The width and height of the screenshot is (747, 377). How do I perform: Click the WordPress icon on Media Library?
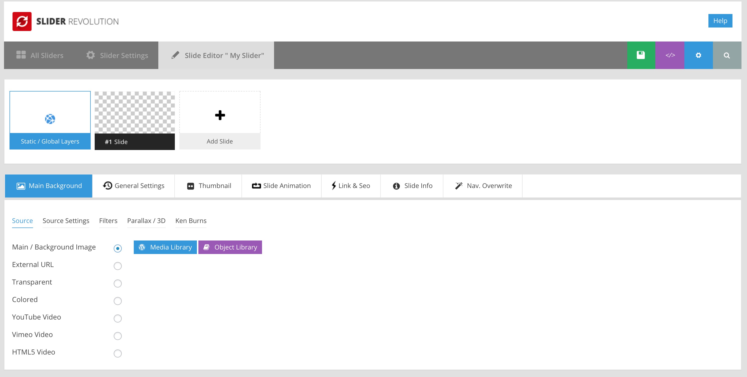coord(142,247)
